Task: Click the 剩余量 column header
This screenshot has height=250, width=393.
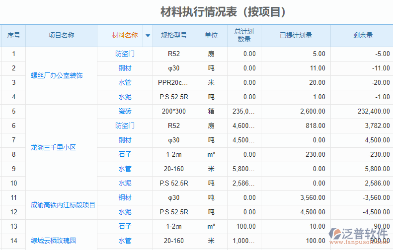Action: point(363,36)
